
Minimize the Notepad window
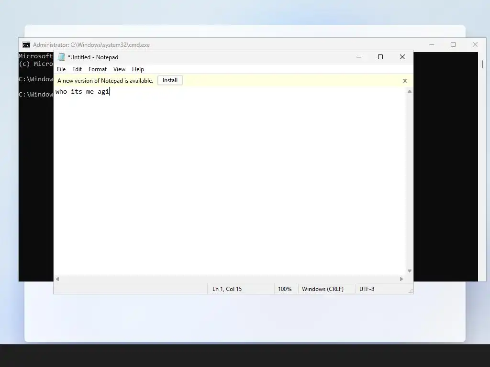click(359, 57)
